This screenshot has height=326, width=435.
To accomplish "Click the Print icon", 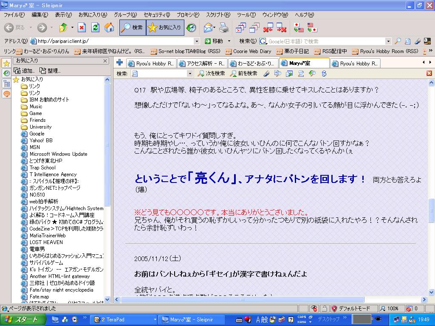I will click(224, 28).
